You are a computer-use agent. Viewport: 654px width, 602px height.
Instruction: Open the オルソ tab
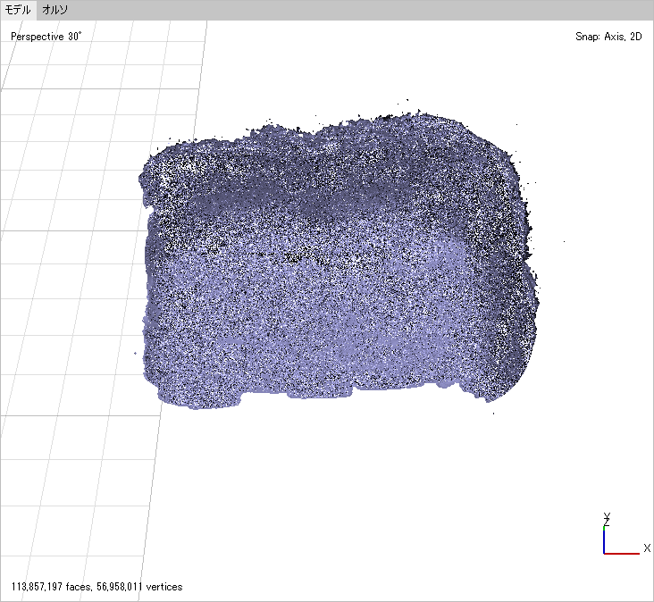coord(54,10)
